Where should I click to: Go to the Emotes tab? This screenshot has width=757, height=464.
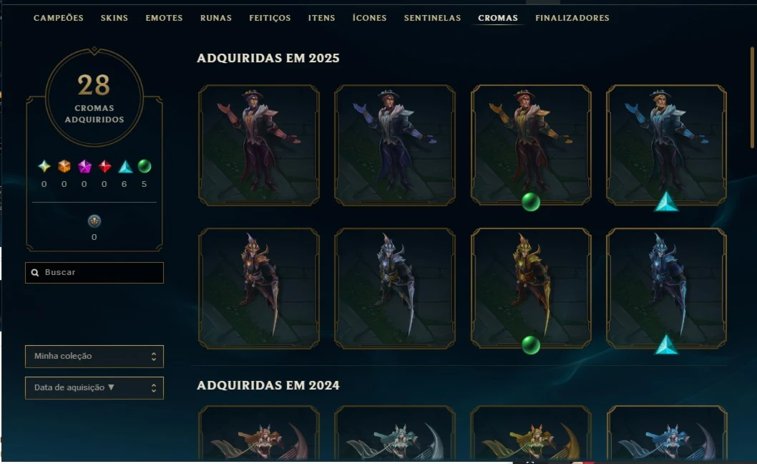(164, 18)
